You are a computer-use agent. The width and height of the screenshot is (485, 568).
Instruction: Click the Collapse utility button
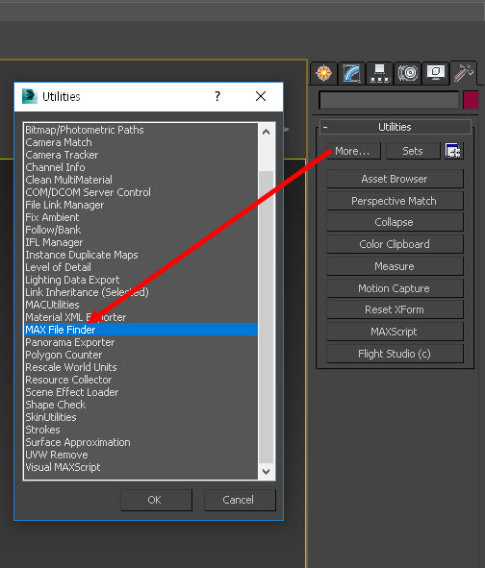[395, 222]
